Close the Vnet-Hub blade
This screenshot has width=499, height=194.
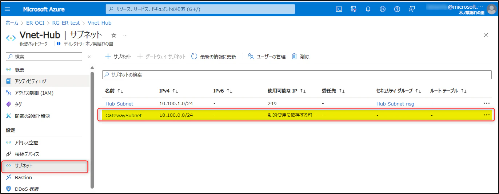(x=486, y=35)
